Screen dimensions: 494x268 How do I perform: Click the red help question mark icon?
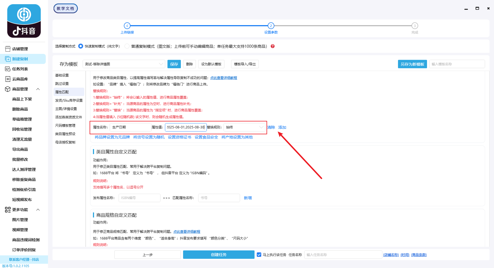coord(273,46)
